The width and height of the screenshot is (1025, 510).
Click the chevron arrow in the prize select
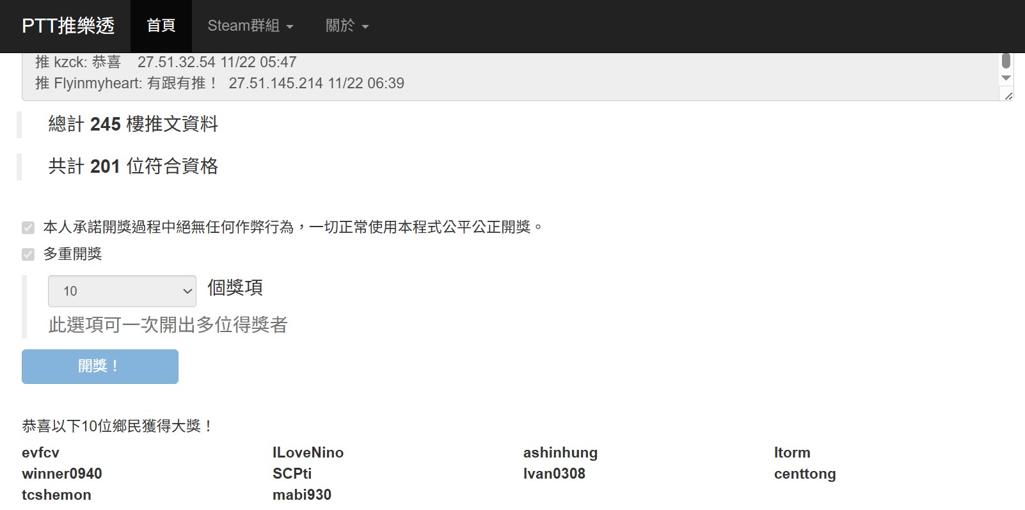[187, 291]
